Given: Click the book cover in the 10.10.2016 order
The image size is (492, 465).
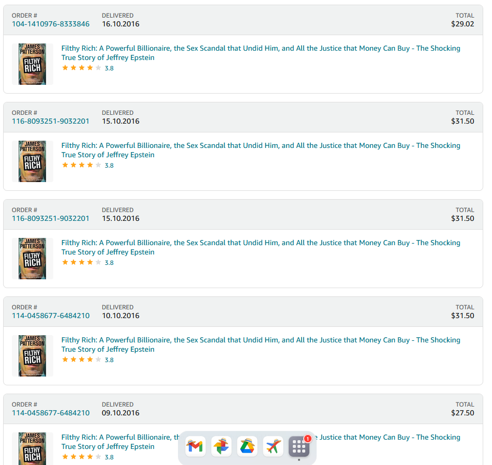Looking at the screenshot, I should (x=32, y=356).
